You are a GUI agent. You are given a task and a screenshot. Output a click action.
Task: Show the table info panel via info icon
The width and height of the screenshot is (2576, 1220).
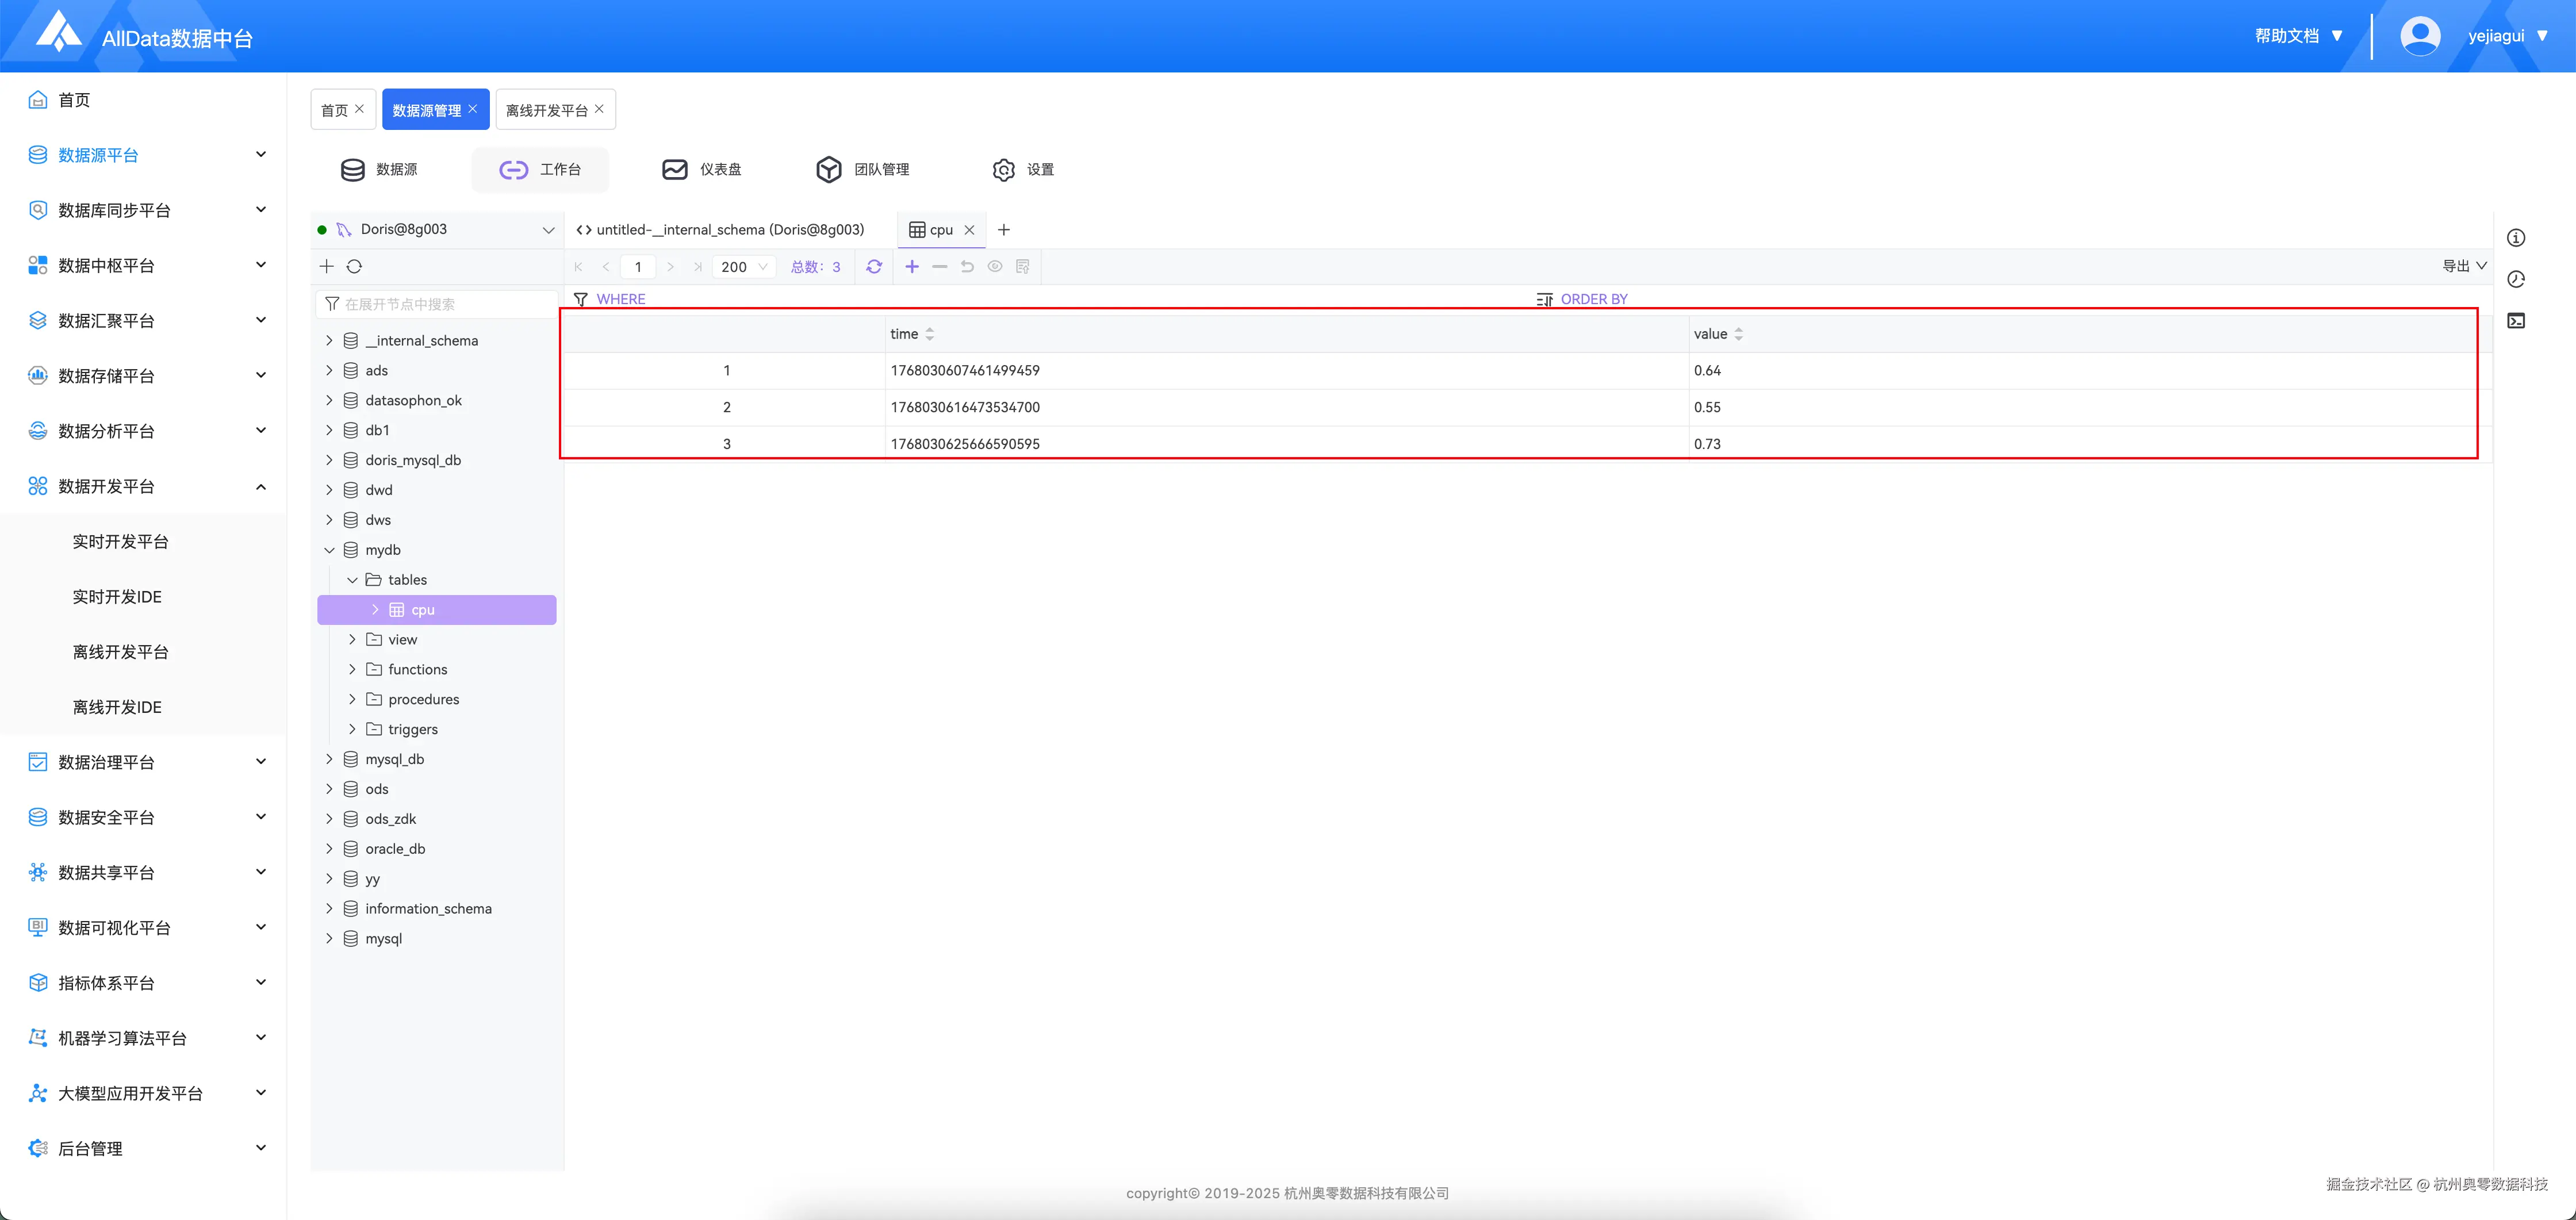point(2517,237)
